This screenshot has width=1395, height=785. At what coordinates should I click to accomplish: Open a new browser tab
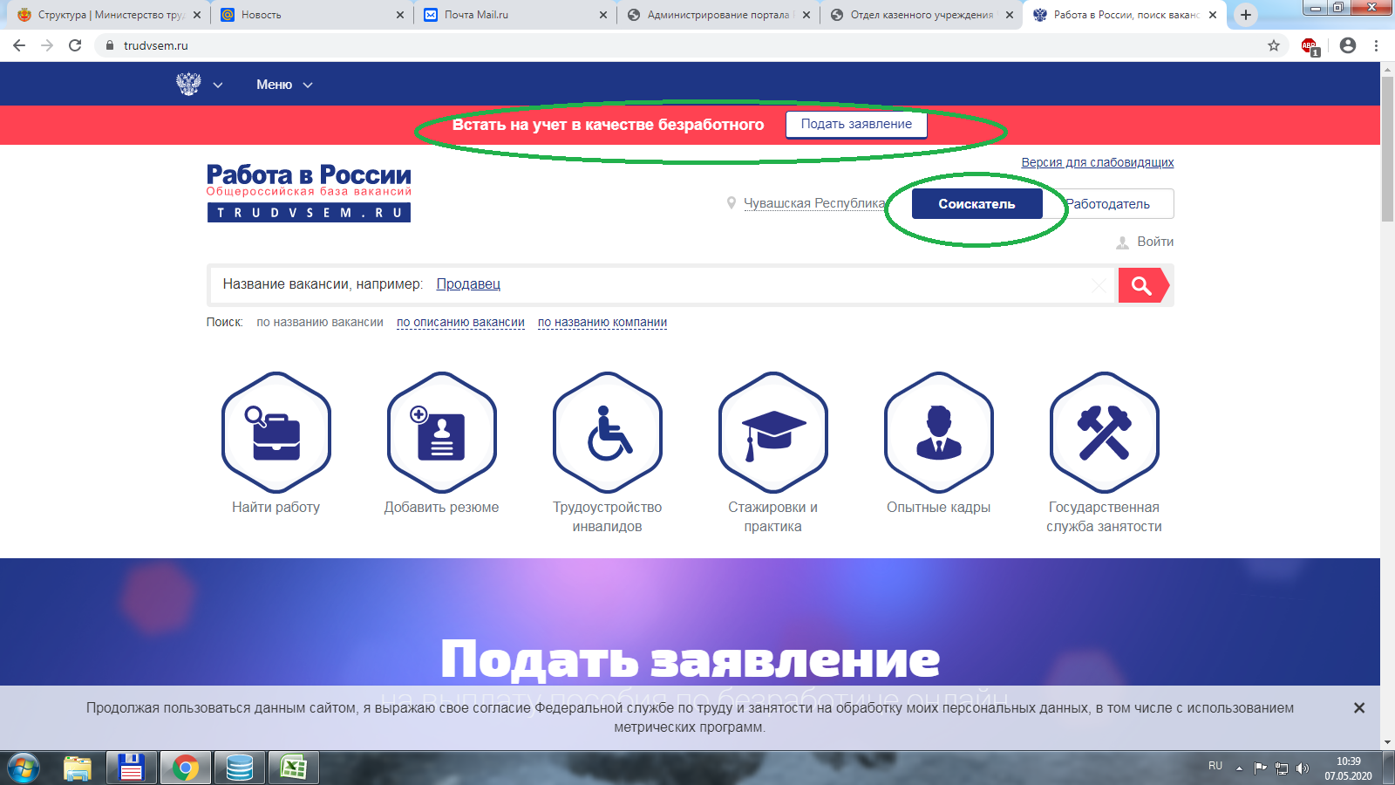pyautogui.click(x=1246, y=15)
